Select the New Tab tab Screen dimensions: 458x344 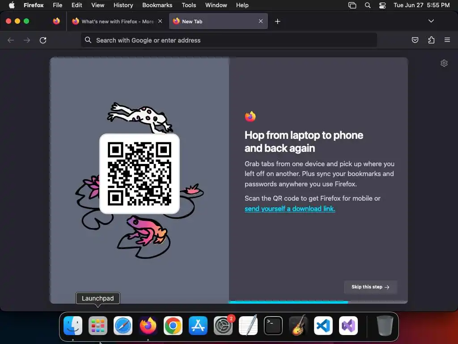[218, 21]
